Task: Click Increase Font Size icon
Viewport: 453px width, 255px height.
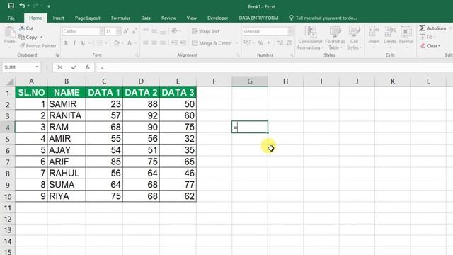Action: pyautogui.click(x=126, y=31)
